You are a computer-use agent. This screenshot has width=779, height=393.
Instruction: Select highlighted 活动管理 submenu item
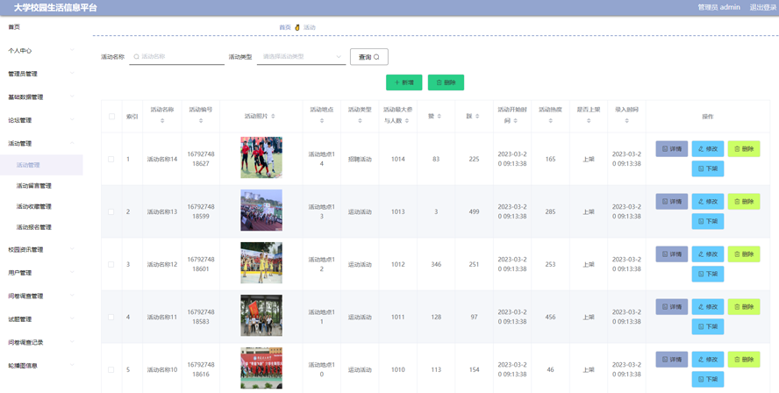coord(41,165)
